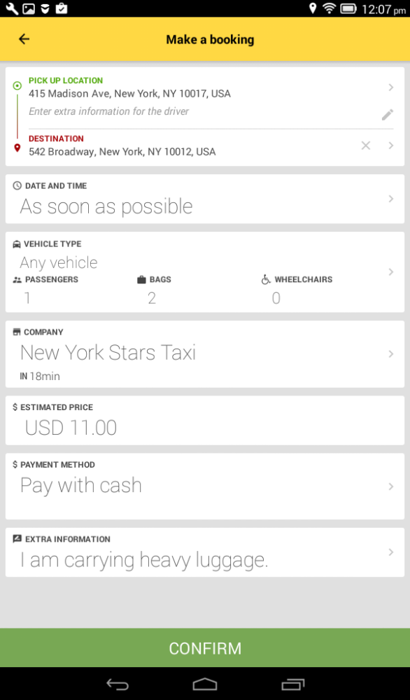Expand the DATE AND TIME row chevron
The image size is (410, 700).
tap(391, 199)
